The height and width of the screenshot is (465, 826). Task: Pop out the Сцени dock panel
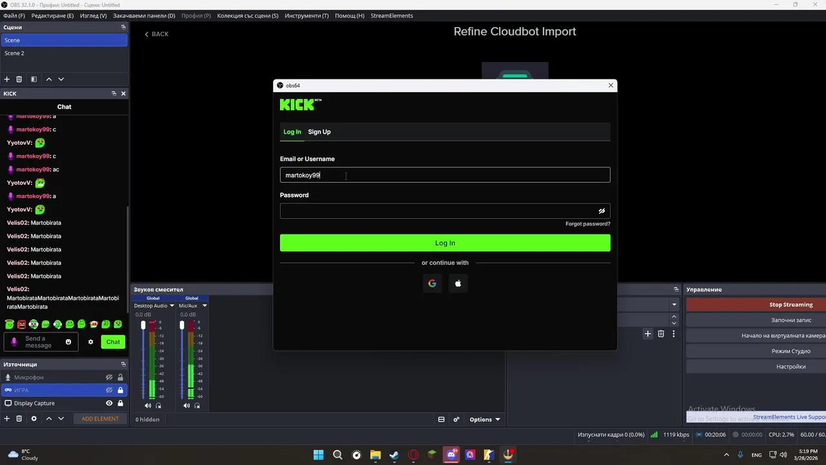click(x=123, y=27)
